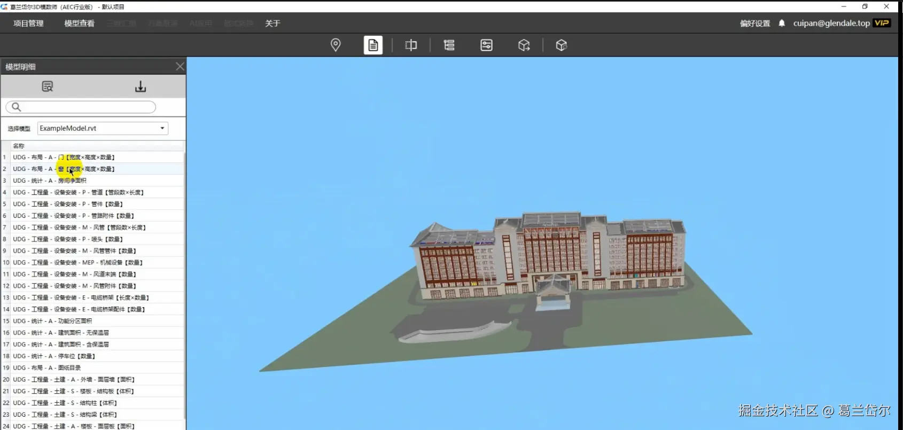Click the download export icon
The image size is (903, 430).
[x=141, y=87]
